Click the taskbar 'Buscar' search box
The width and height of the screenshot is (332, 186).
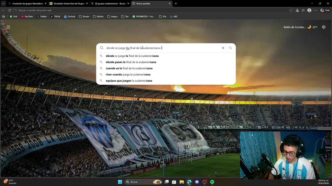click(143, 182)
